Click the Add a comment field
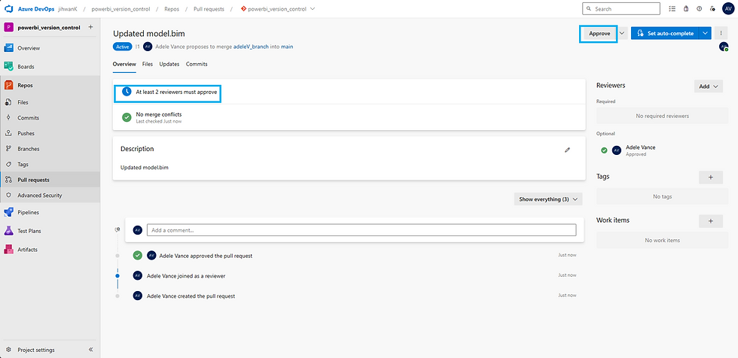738x358 pixels. click(x=361, y=230)
